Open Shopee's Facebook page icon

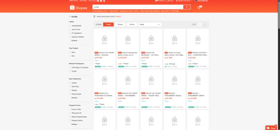click(98, 1)
